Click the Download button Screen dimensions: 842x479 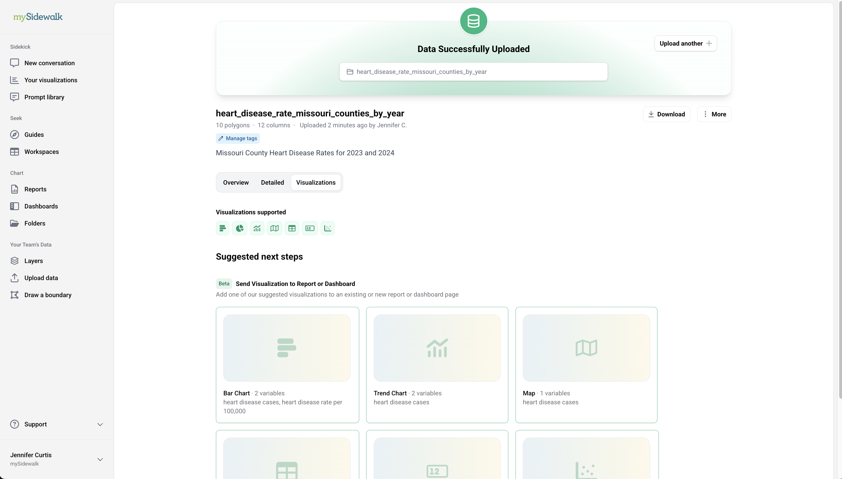666,114
